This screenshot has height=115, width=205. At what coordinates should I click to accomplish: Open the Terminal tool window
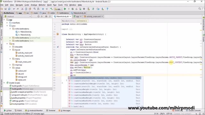51,111
